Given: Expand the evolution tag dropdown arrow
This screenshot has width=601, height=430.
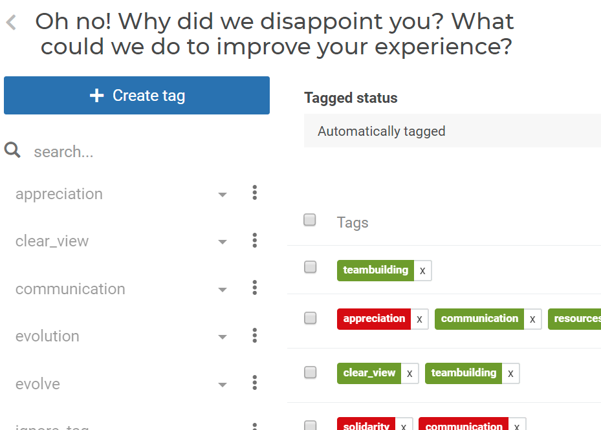Looking at the screenshot, I should coord(223,337).
